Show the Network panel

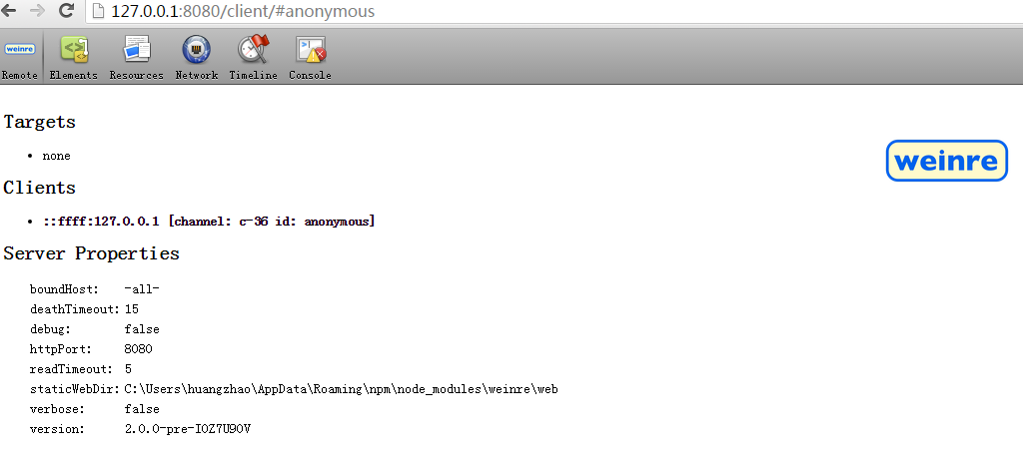196,57
